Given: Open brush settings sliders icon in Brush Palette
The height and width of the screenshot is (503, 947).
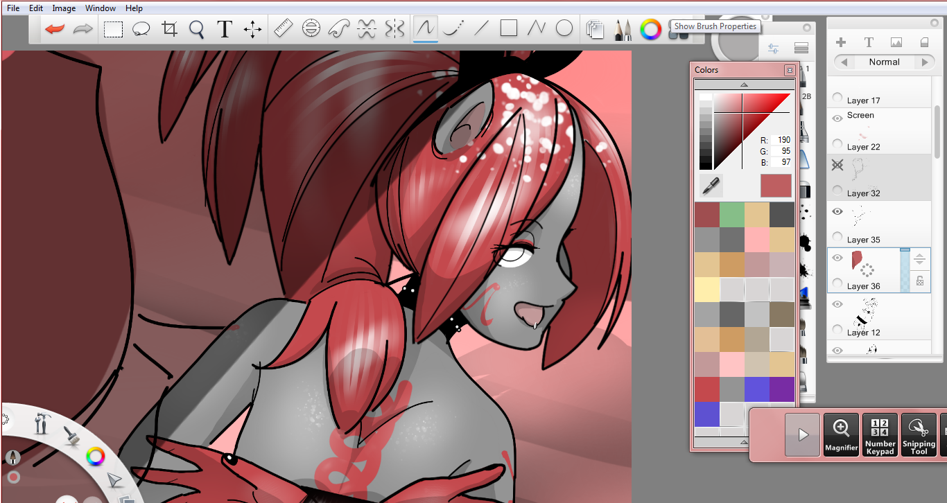Looking at the screenshot, I should (774, 48).
